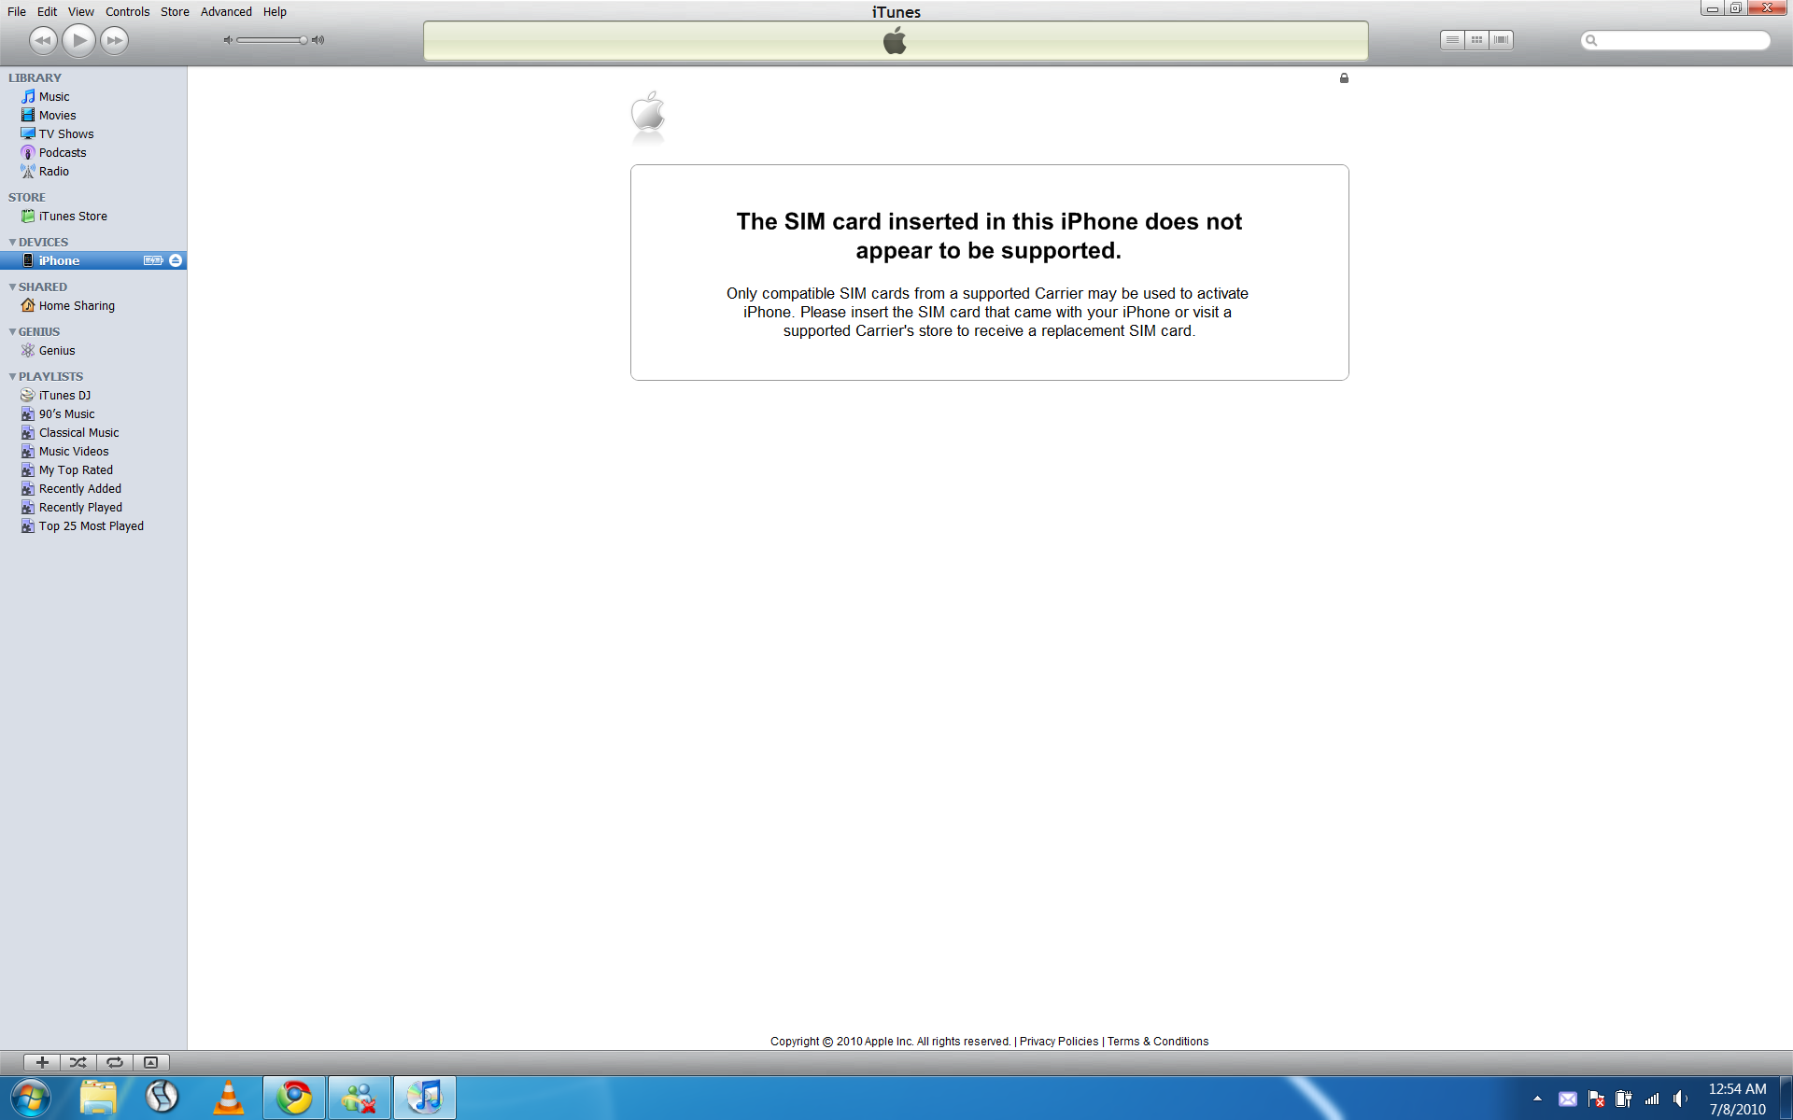Open the My Top Rated playlist

[x=93, y=469]
